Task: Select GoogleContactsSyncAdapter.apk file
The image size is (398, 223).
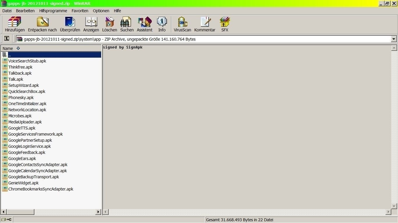Action: pyautogui.click(x=38, y=165)
